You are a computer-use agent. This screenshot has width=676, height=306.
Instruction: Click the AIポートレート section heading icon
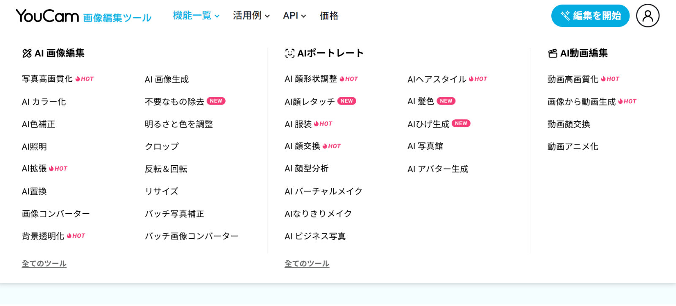coord(290,53)
